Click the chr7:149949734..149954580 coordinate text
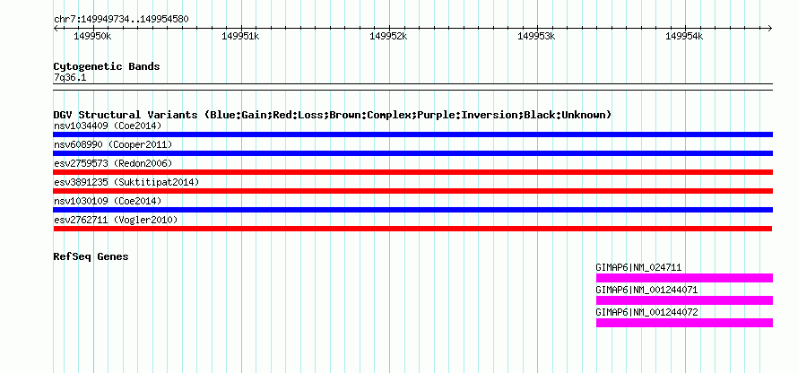Viewport: 798px width, 373px height. 121,20
